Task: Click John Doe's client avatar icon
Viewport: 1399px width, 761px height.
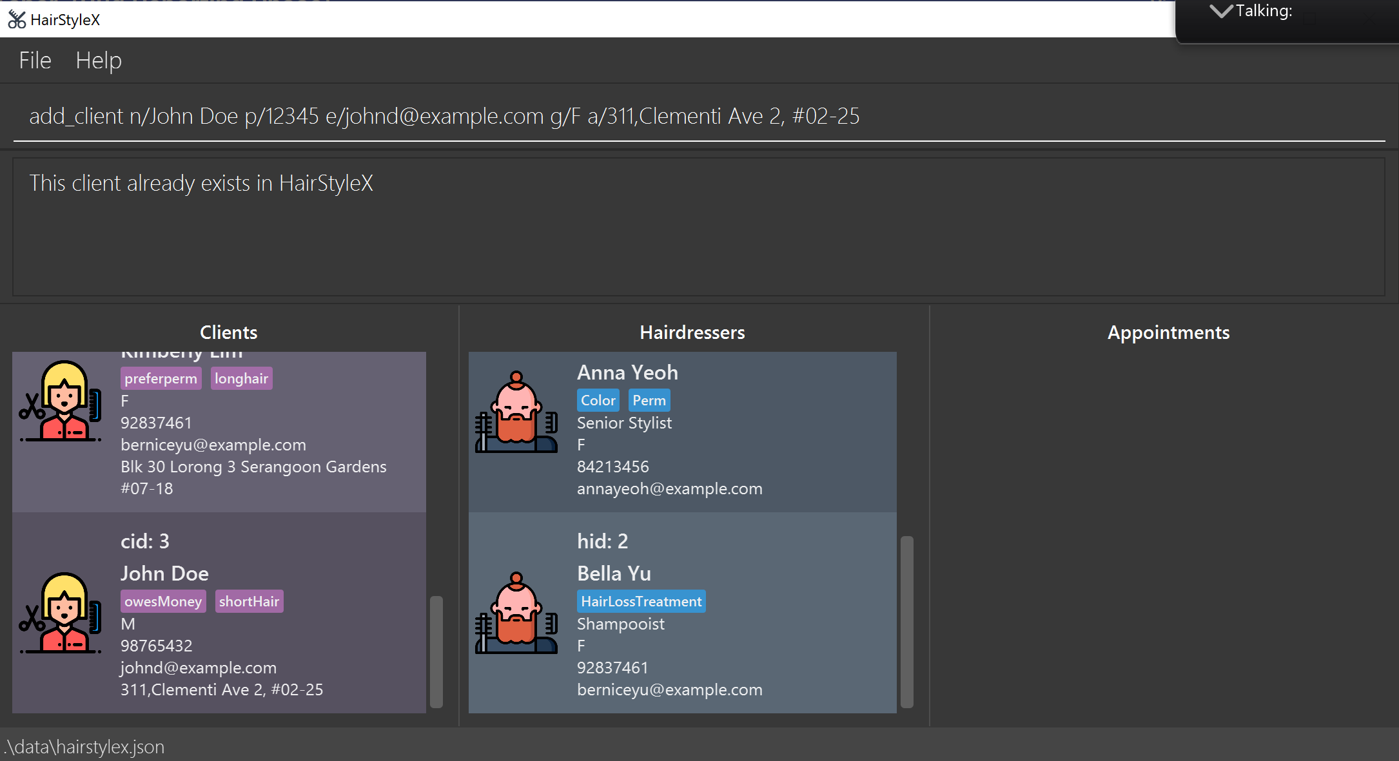Action: [x=60, y=613]
